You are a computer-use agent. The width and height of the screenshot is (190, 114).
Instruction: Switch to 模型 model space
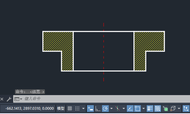coord(61,109)
